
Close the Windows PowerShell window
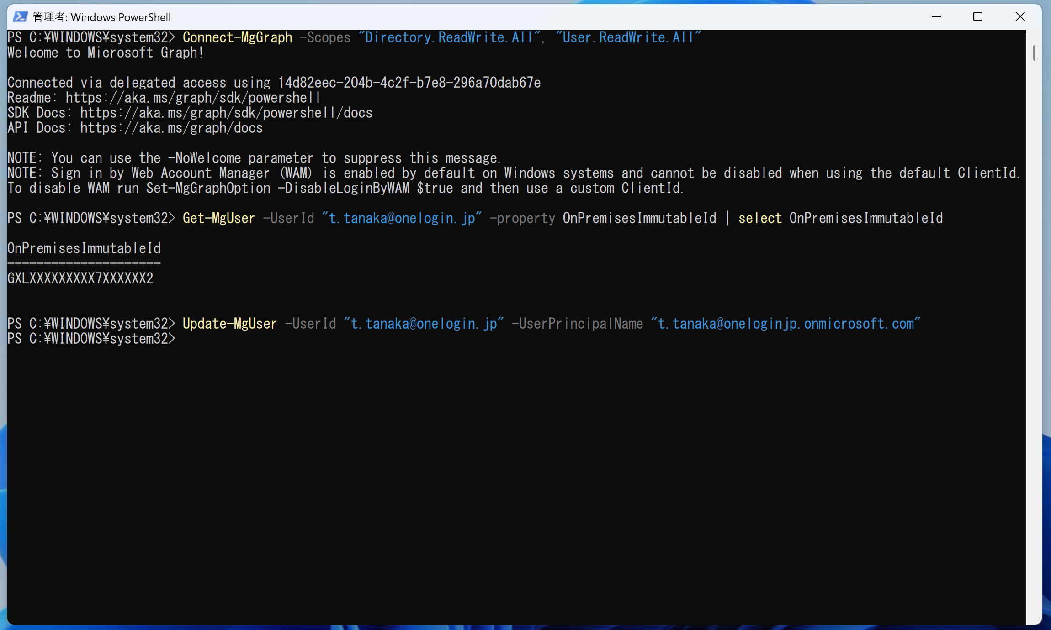(x=1020, y=17)
